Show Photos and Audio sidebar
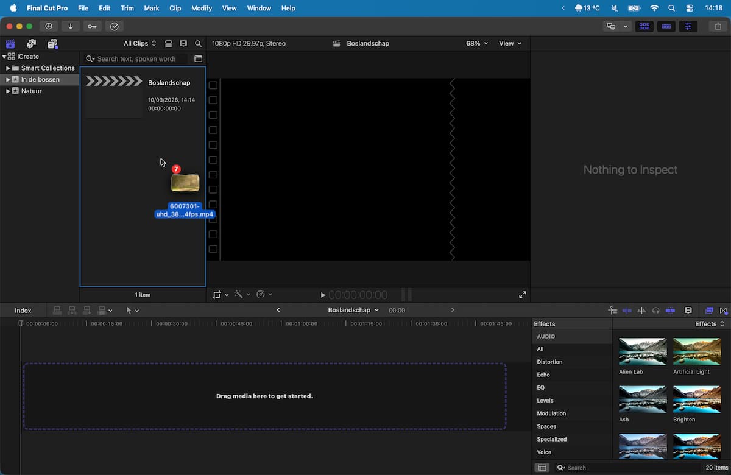Viewport: 731px width, 475px height. (x=31, y=44)
